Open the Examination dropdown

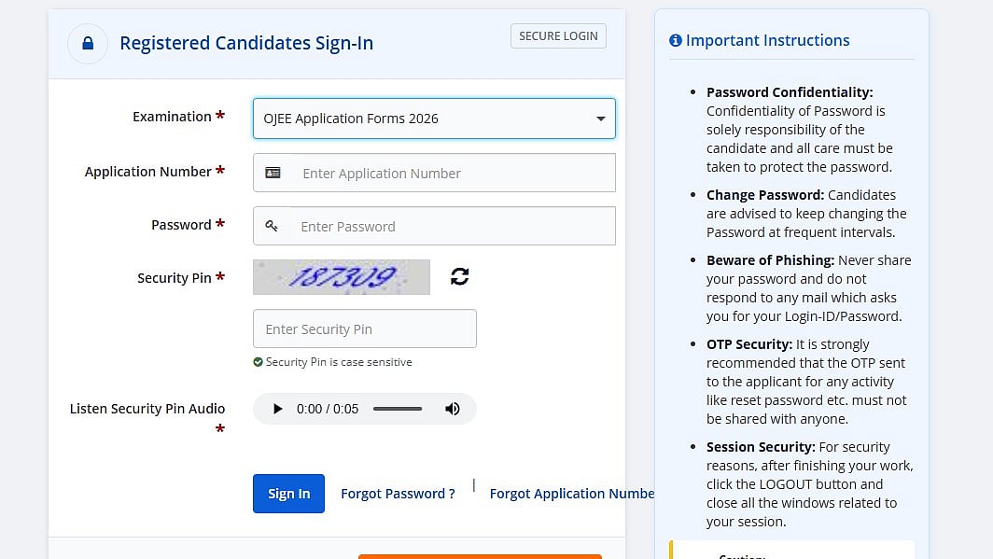tap(433, 119)
